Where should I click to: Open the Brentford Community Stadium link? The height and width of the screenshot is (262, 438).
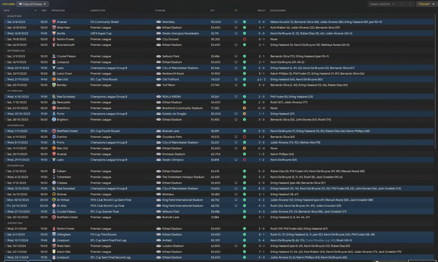[182, 108]
